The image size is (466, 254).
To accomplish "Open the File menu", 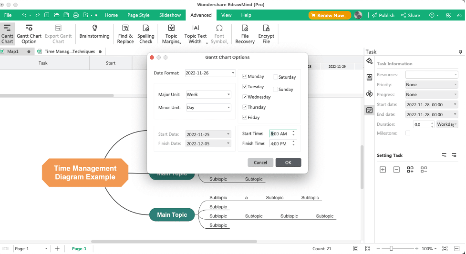I will tap(8, 15).
